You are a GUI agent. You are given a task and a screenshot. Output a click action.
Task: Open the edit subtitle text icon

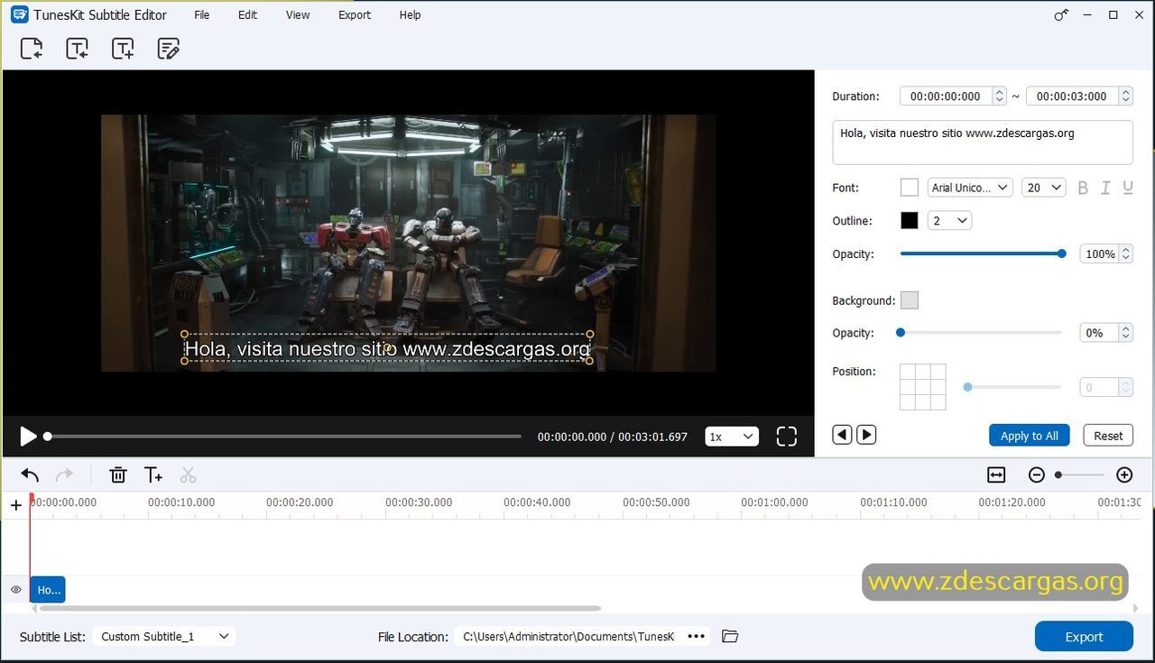pos(169,49)
